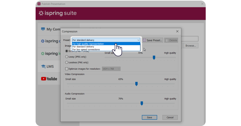Viewport: 241px width, 126px height.
Task: Click the graduation cap LMS icon
Action: [43, 66]
